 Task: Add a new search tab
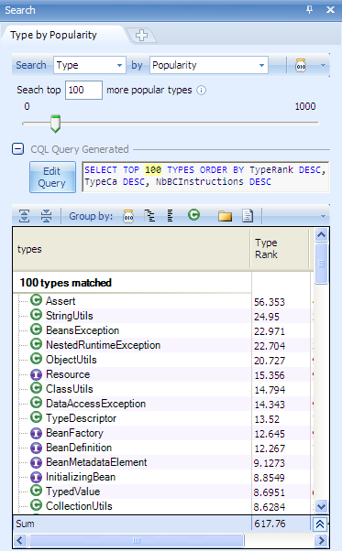point(141,35)
